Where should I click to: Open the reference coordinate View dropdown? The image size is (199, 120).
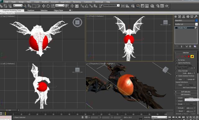60,6
